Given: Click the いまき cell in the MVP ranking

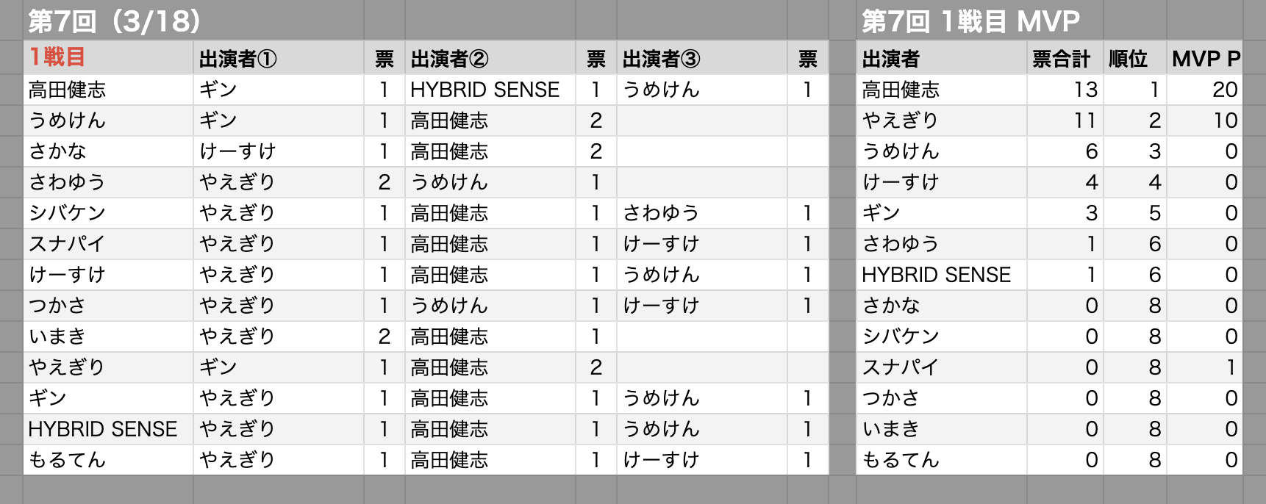Looking at the screenshot, I should [x=942, y=429].
